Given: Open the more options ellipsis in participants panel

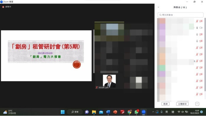Looking at the screenshot, I should (197, 104).
